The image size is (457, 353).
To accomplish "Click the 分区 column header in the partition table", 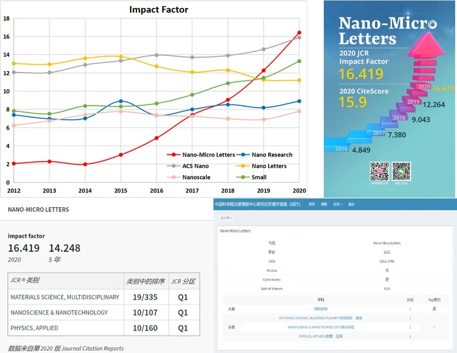I will [410, 300].
